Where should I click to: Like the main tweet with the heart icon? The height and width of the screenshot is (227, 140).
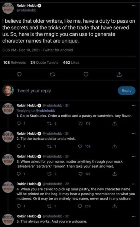click(x=86, y=75)
